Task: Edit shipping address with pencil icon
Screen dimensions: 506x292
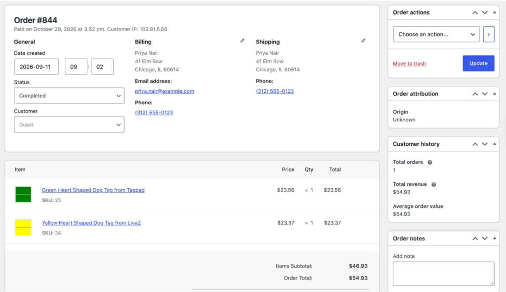Action: 363,41
